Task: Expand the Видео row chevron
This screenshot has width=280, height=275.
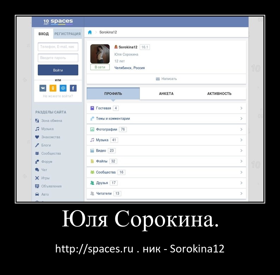Action: point(242,151)
